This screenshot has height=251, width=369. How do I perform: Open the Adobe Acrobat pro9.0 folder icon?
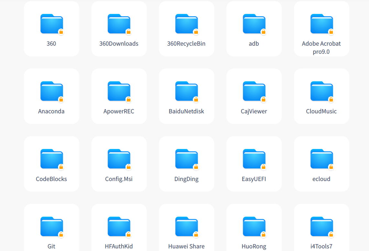(322, 24)
